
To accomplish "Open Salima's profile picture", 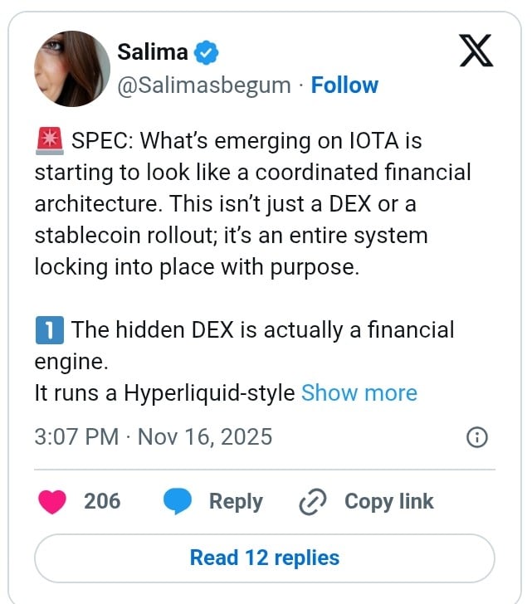I will [x=71, y=69].
